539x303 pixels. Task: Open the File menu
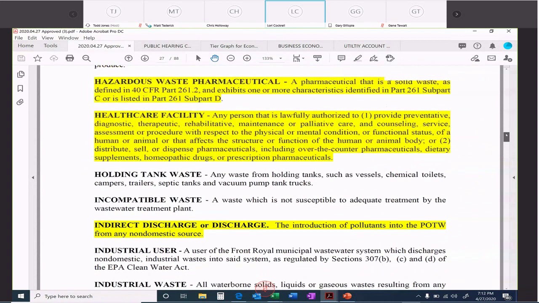19,38
